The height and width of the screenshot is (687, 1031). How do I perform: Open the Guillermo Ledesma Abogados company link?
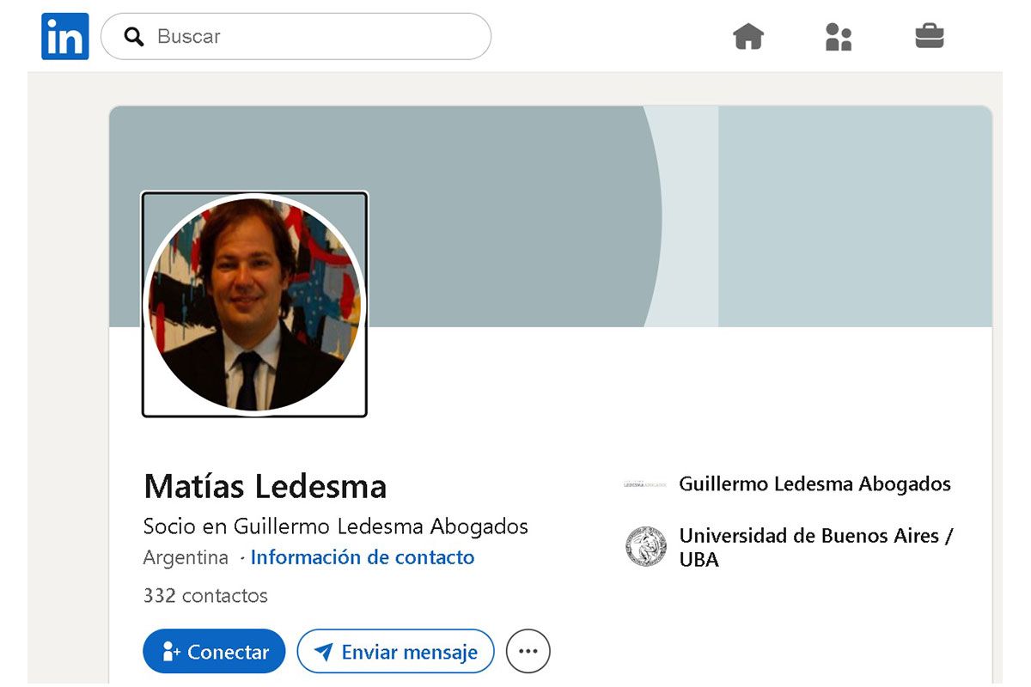(x=814, y=484)
